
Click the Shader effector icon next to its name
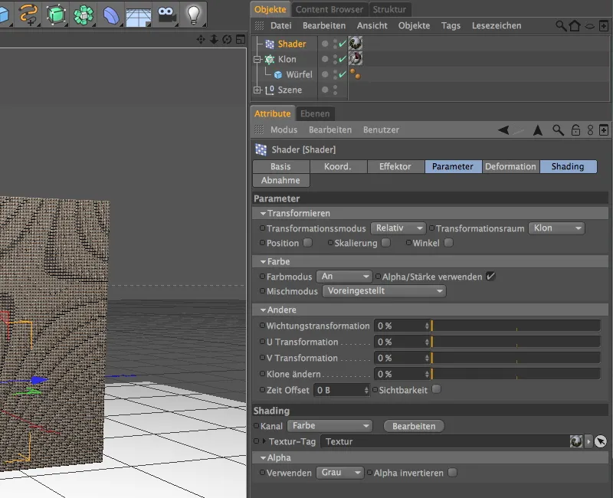(269, 44)
